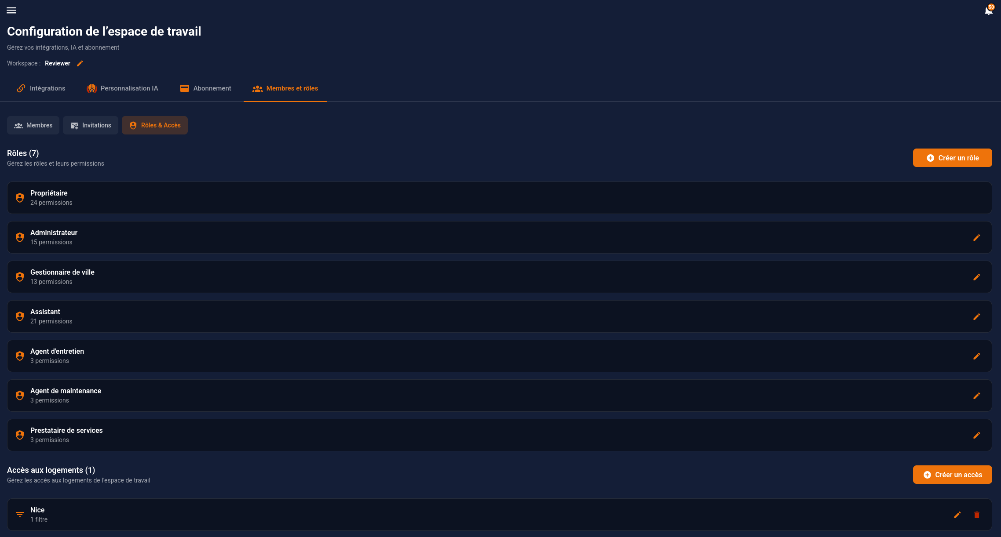
Task: Select the Rôles & Accès sub-tab
Action: point(155,125)
